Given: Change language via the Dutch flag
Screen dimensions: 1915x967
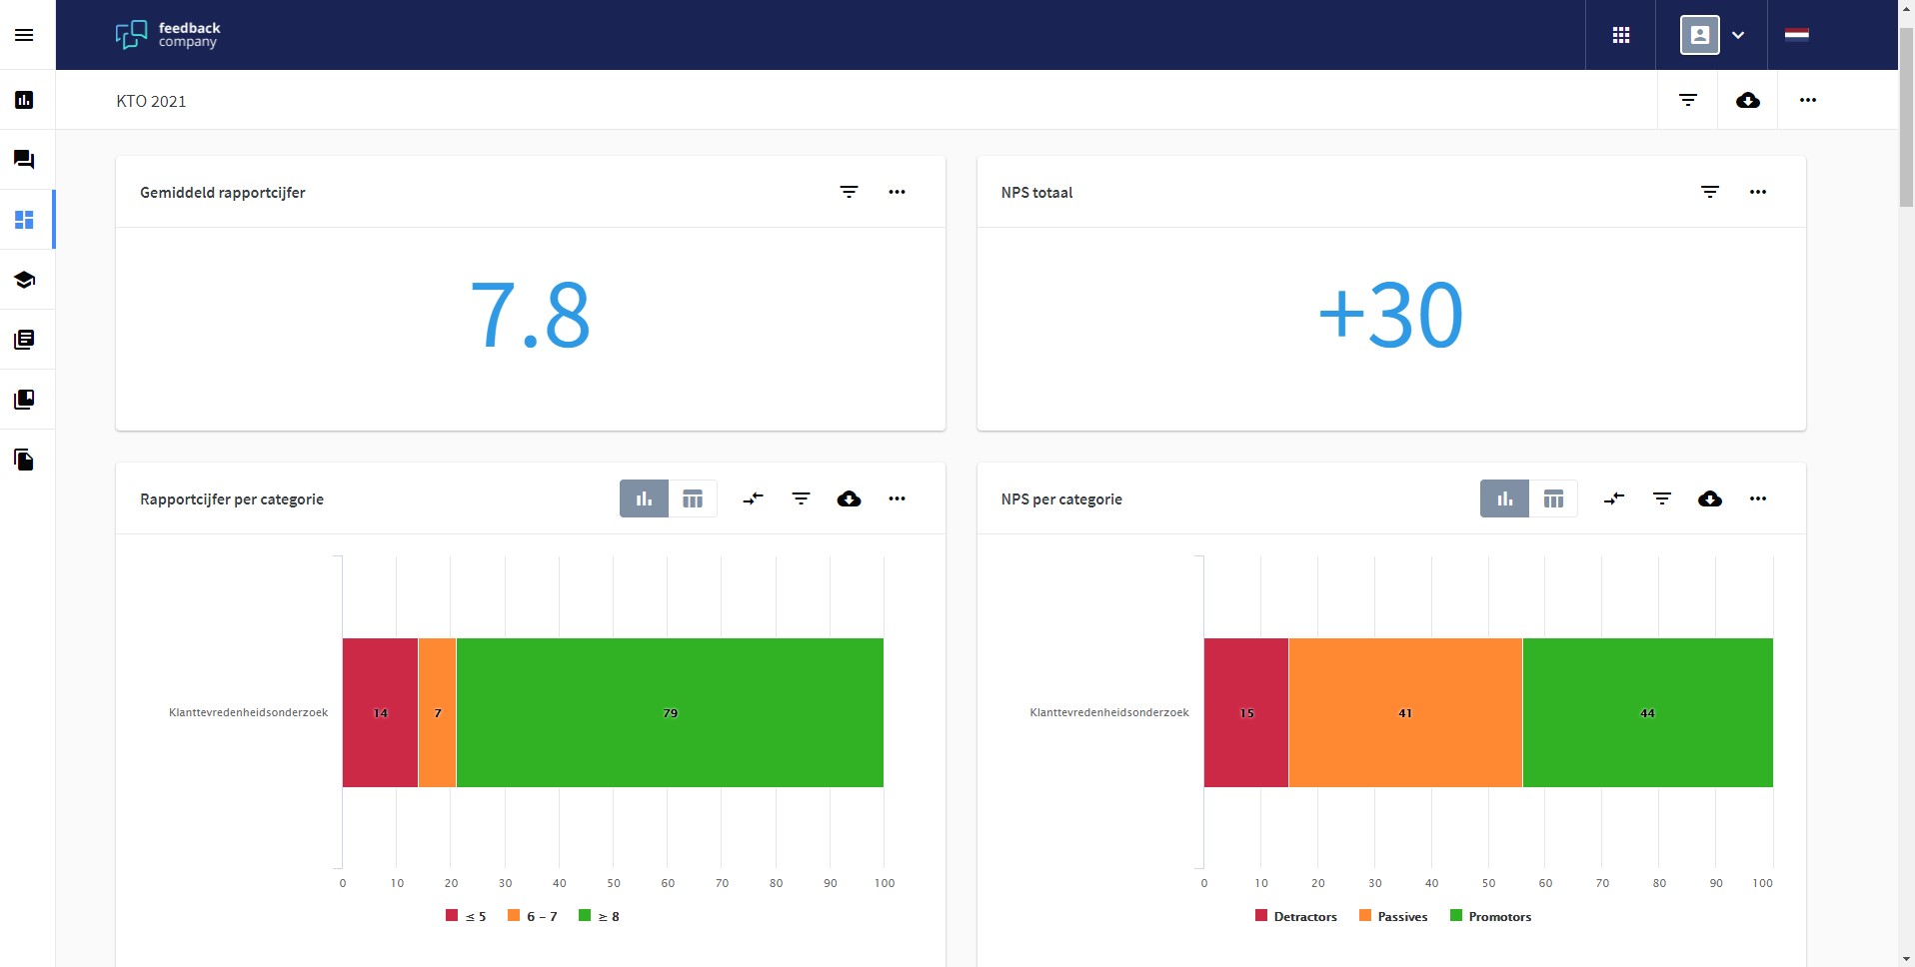Looking at the screenshot, I should coord(1796,34).
